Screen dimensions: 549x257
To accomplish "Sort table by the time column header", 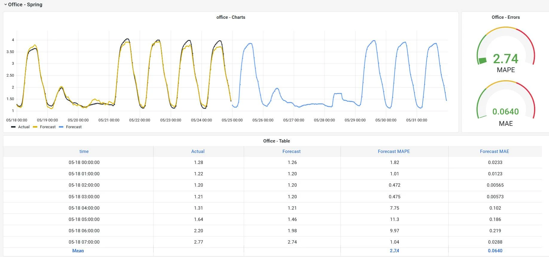I will tap(84, 151).
